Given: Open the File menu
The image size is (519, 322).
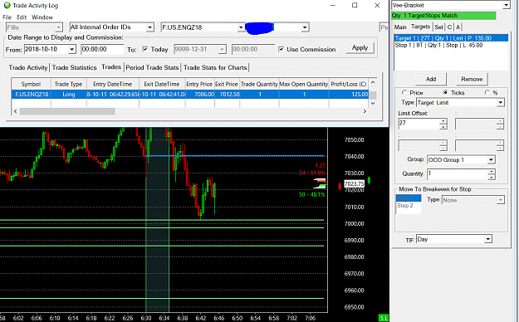Looking at the screenshot, I should coord(7,17).
